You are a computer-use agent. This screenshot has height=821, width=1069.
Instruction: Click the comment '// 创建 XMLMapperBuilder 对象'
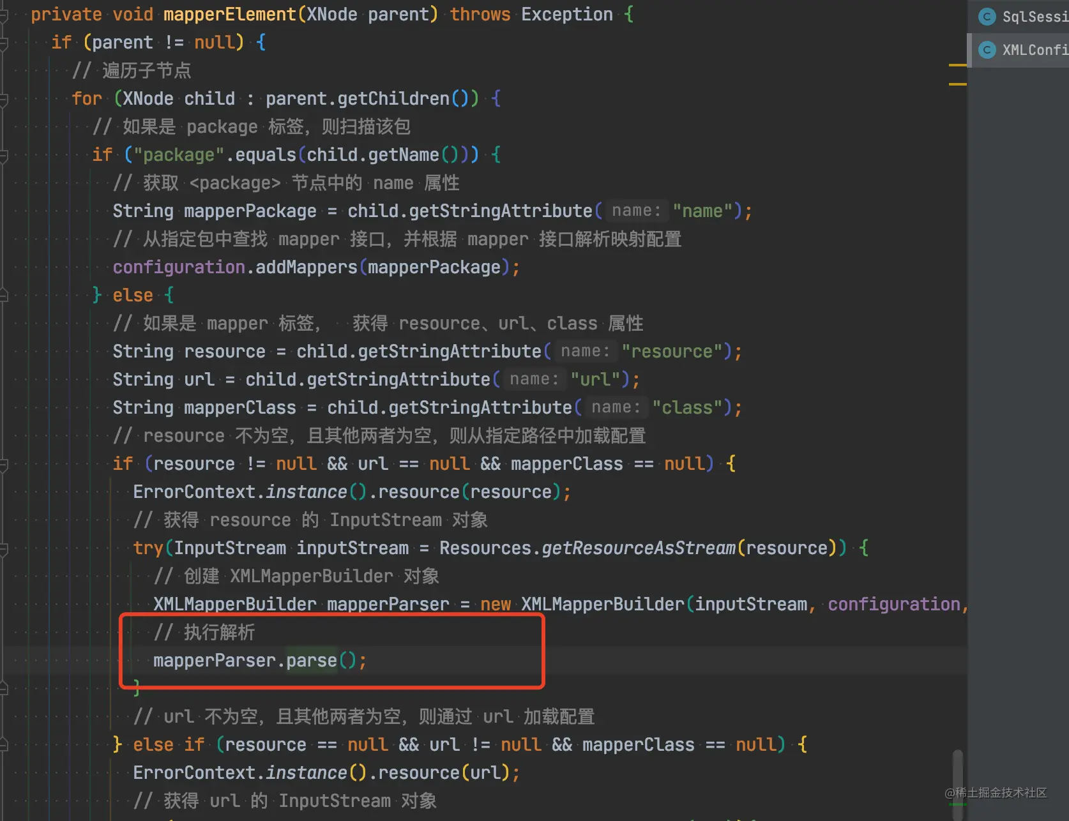click(296, 576)
